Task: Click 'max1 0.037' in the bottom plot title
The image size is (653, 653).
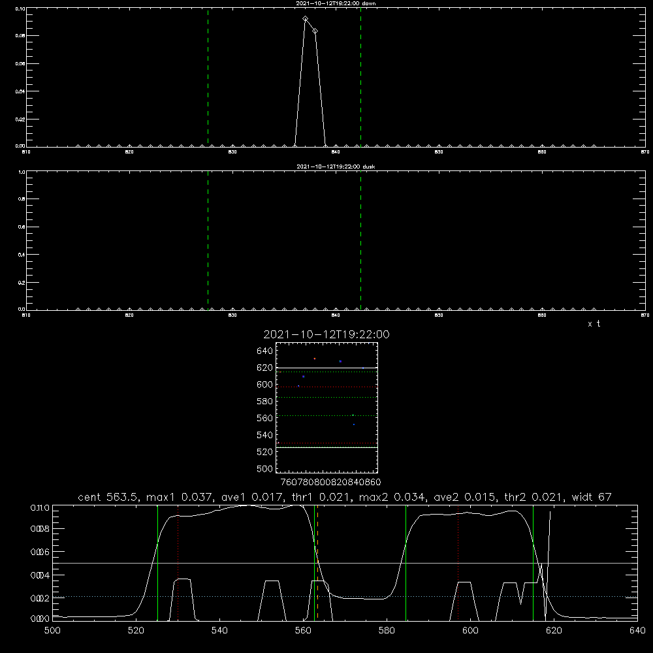Action: (x=180, y=497)
